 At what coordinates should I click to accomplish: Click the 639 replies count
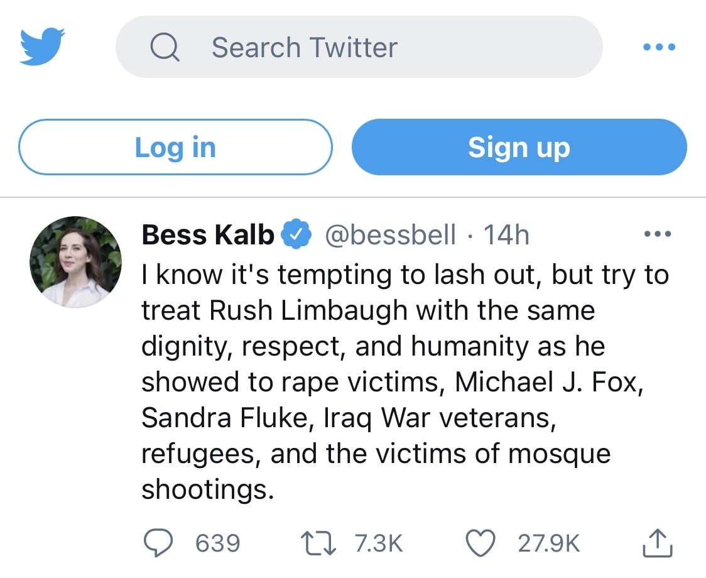point(217,543)
